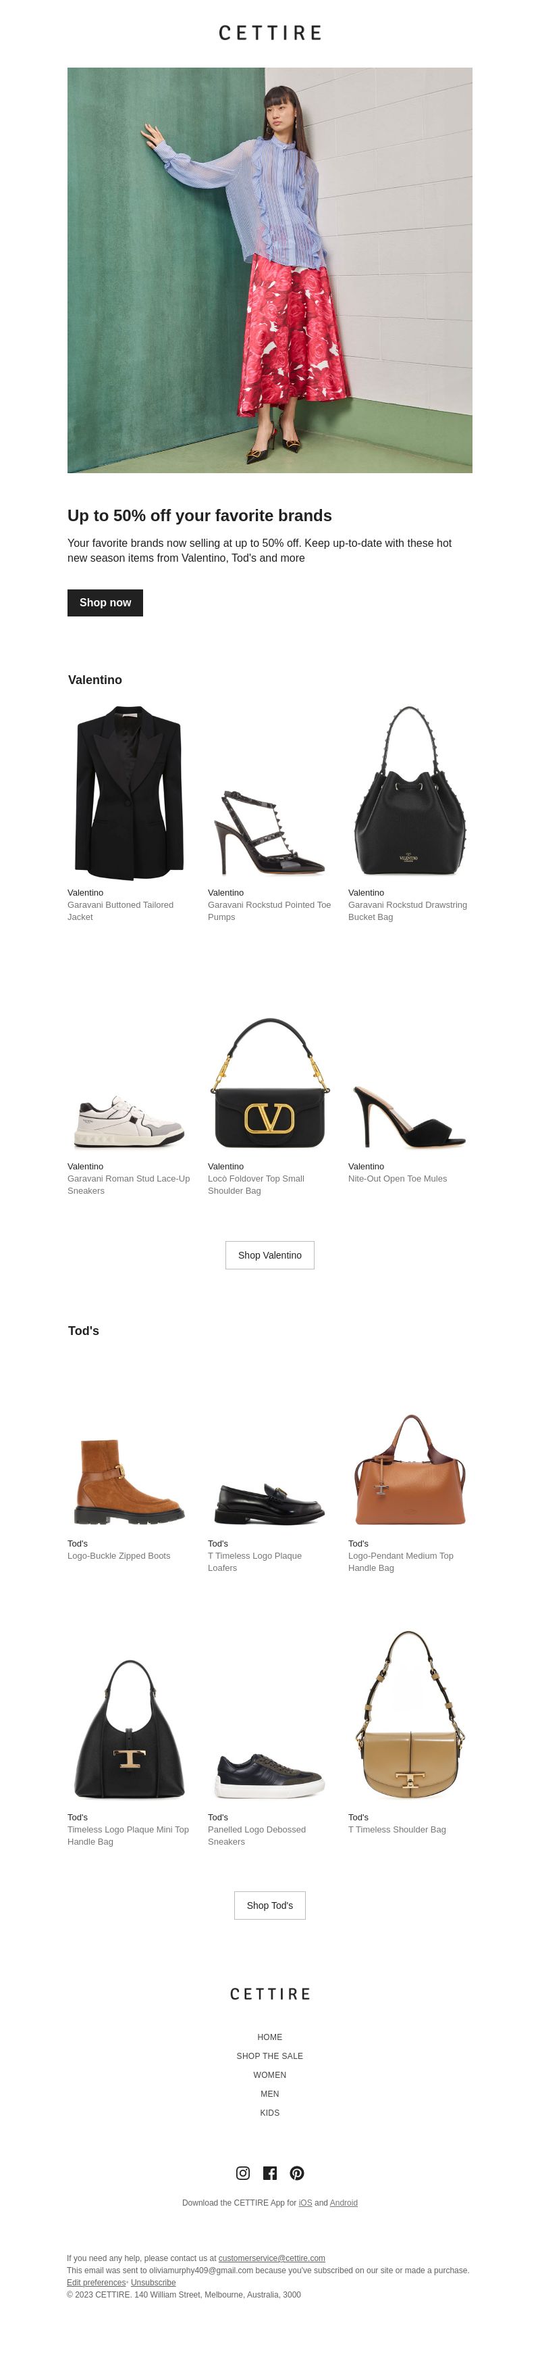Click the Shop Valentino button
Screen dimensions: 540x2355
point(270,1255)
